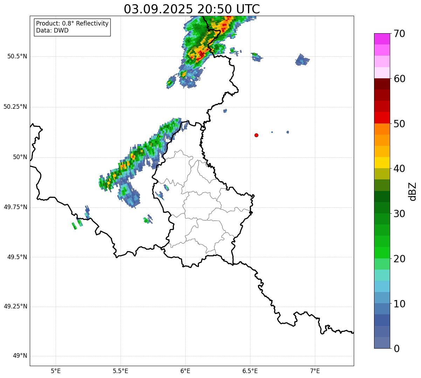Click the 40 tick on the colorbar
The height and width of the screenshot is (378, 421).
click(x=399, y=169)
